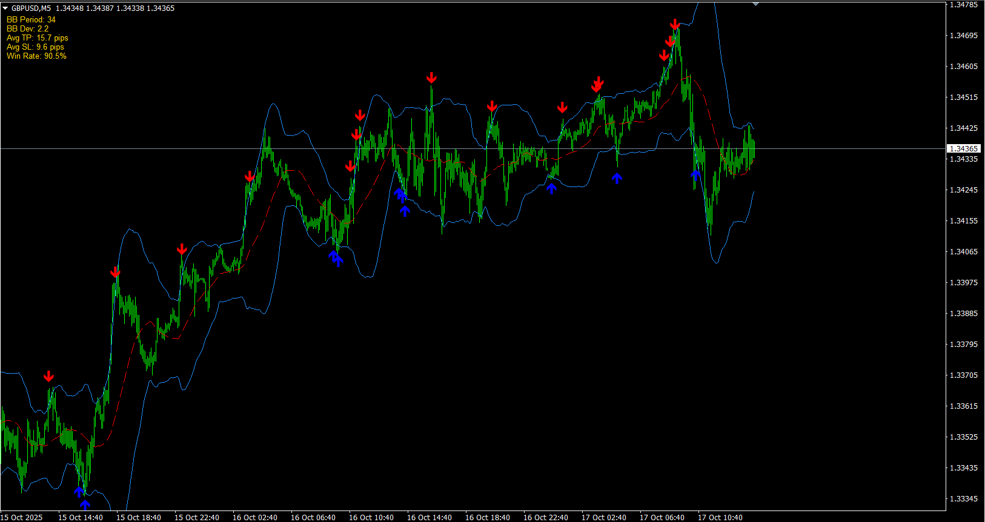Click the '16 Oct 06:40' time label
This screenshot has width=985, height=522.
click(313, 518)
